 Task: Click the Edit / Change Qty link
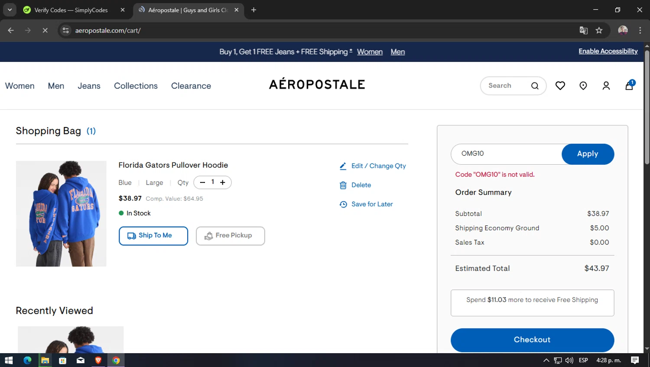click(378, 166)
